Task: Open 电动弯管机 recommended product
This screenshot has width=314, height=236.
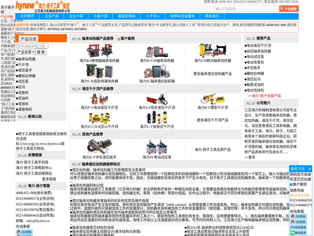Action: [254, 62]
